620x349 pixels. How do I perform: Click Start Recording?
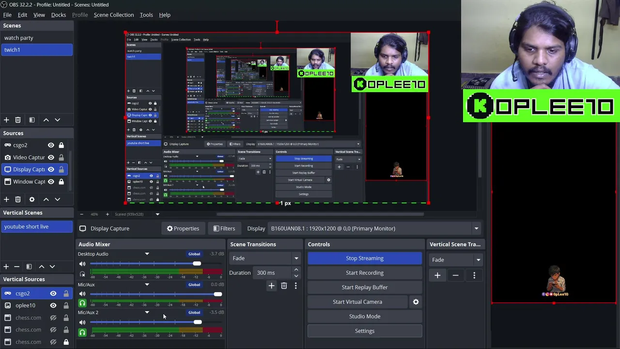pyautogui.click(x=365, y=273)
